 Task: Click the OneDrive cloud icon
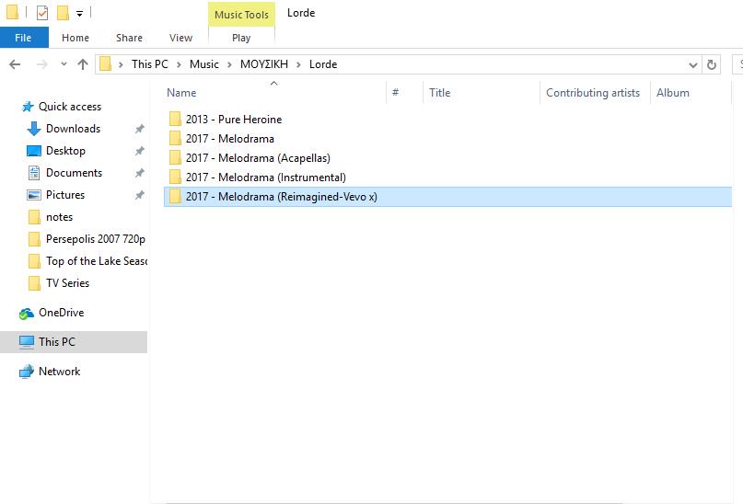tap(26, 314)
